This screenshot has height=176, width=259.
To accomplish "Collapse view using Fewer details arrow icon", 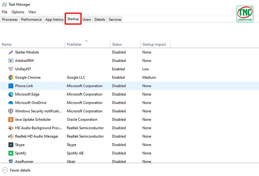I will (x=5, y=170).
